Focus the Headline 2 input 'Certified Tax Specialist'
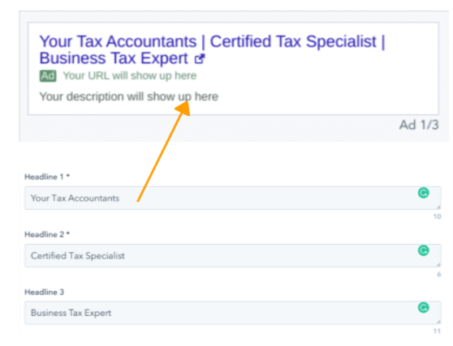 click(x=233, y=256)
